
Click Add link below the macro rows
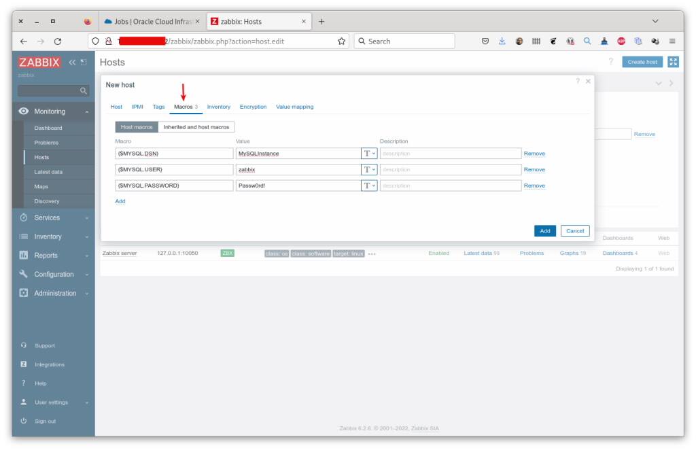click(120, 201)
